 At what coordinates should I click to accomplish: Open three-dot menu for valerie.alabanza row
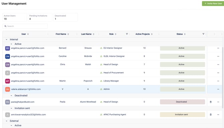click(218, 89)
